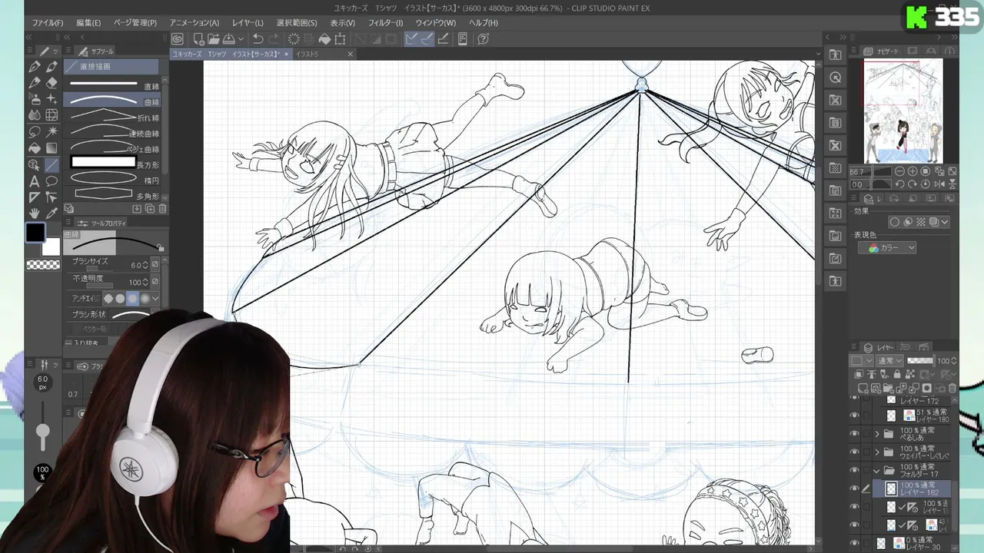
Task: Click the save icon in the command bar
Action: [x=228, y=39]
